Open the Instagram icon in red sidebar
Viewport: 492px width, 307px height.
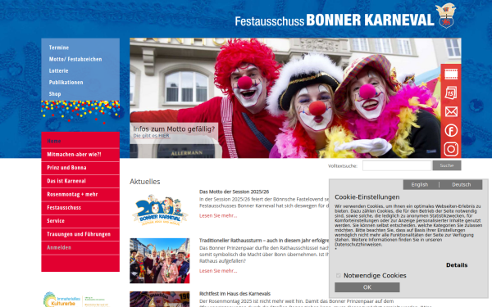(451, 149)
